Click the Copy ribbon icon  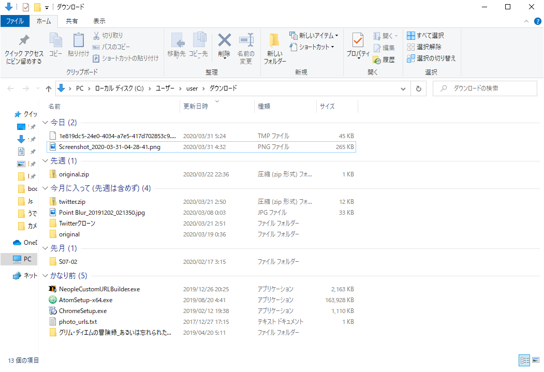click(x=55, y=44)
